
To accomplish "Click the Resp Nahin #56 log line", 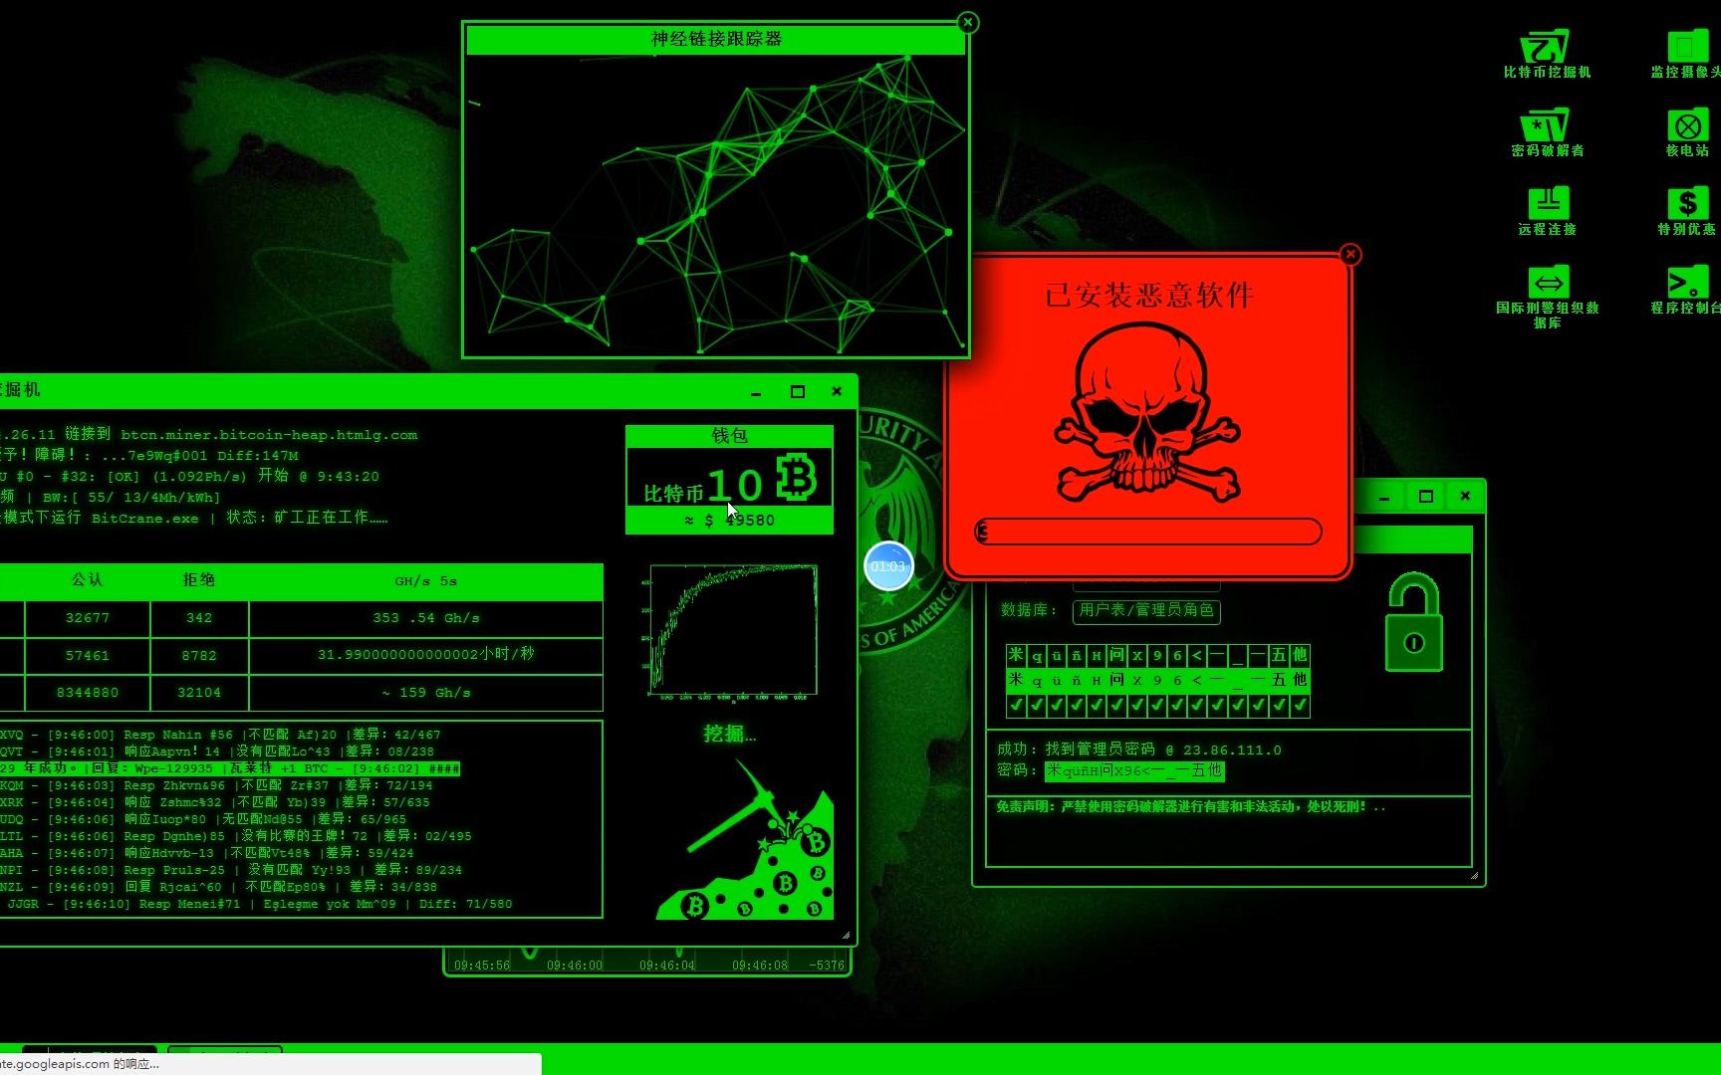I will tap(220, 735).
